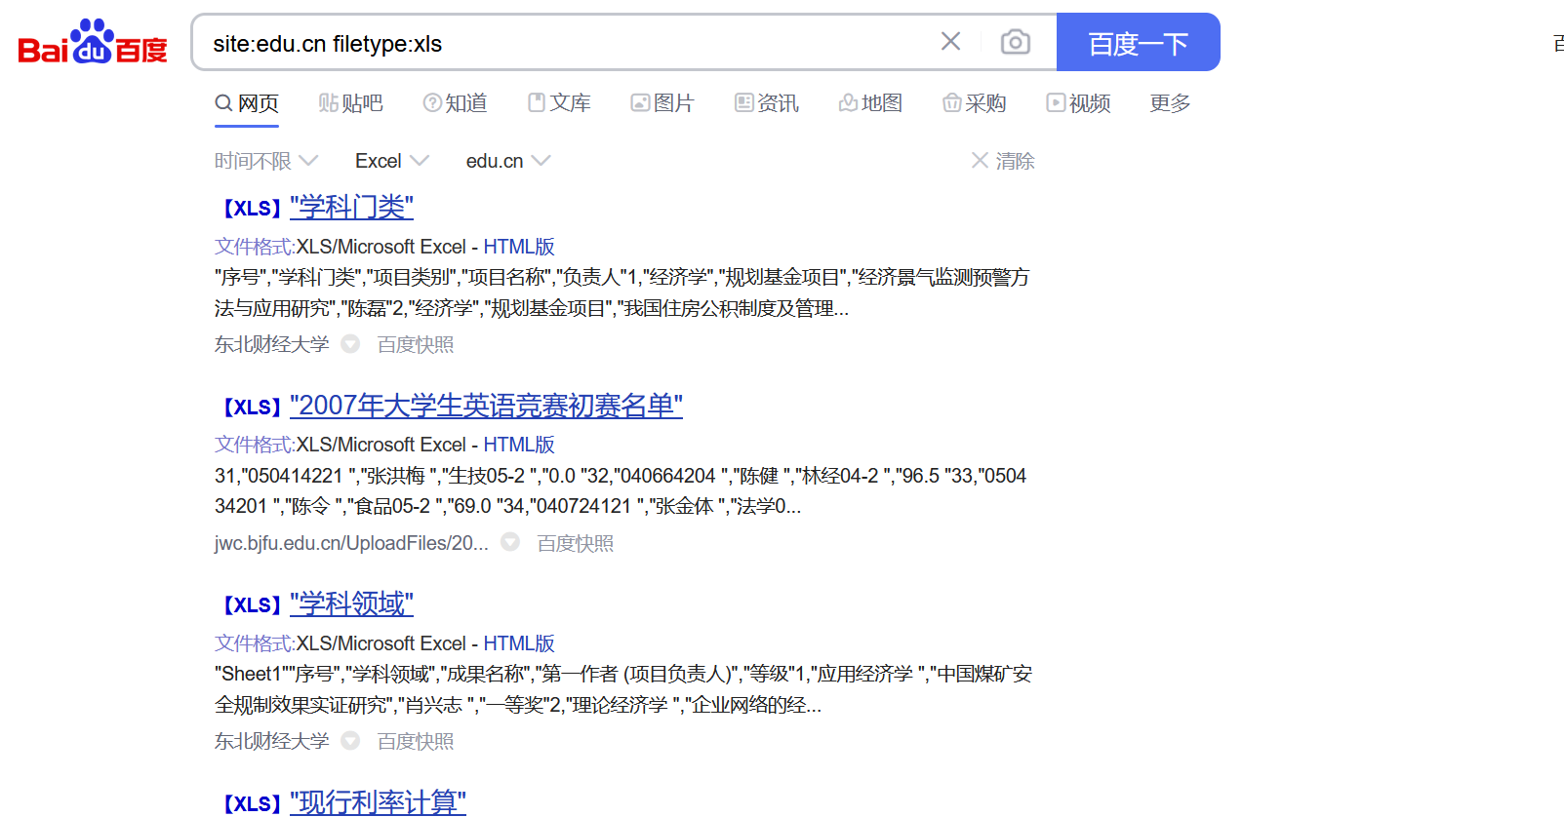Open 东北财经大学 source under 学科领域 result

(272, 741)
